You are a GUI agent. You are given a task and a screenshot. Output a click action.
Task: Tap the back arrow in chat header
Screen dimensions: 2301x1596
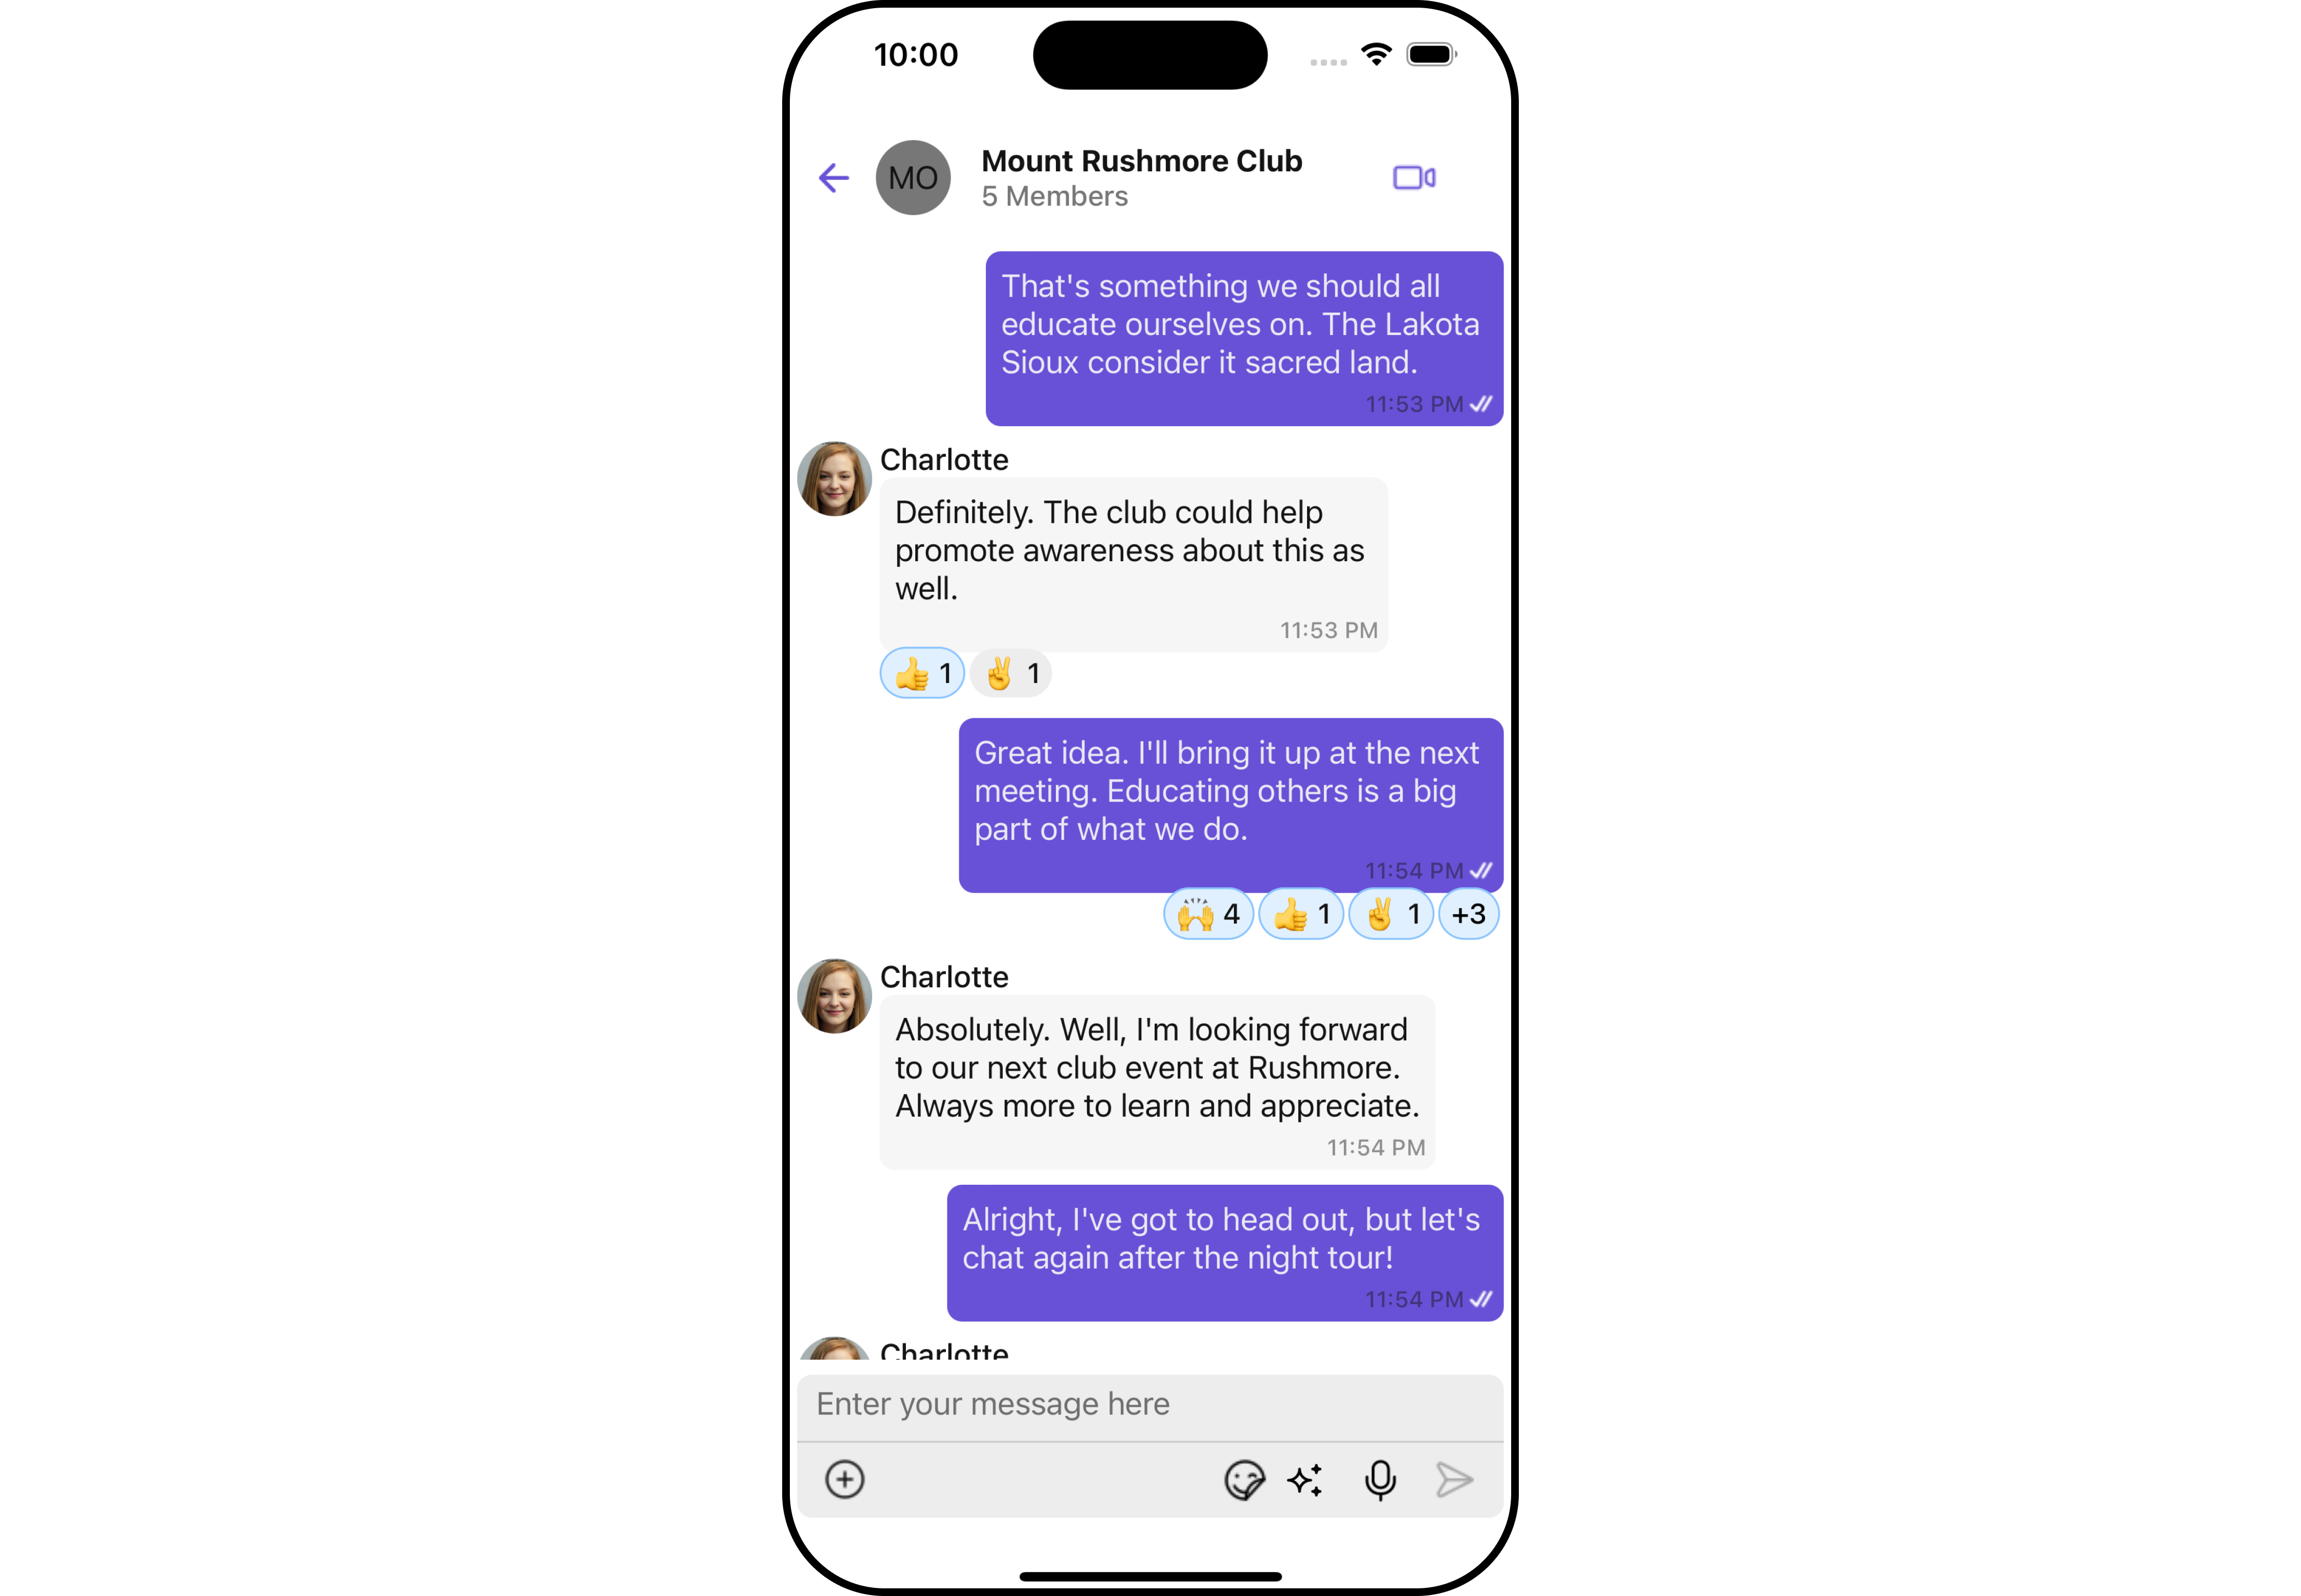[x=833, y=178]
